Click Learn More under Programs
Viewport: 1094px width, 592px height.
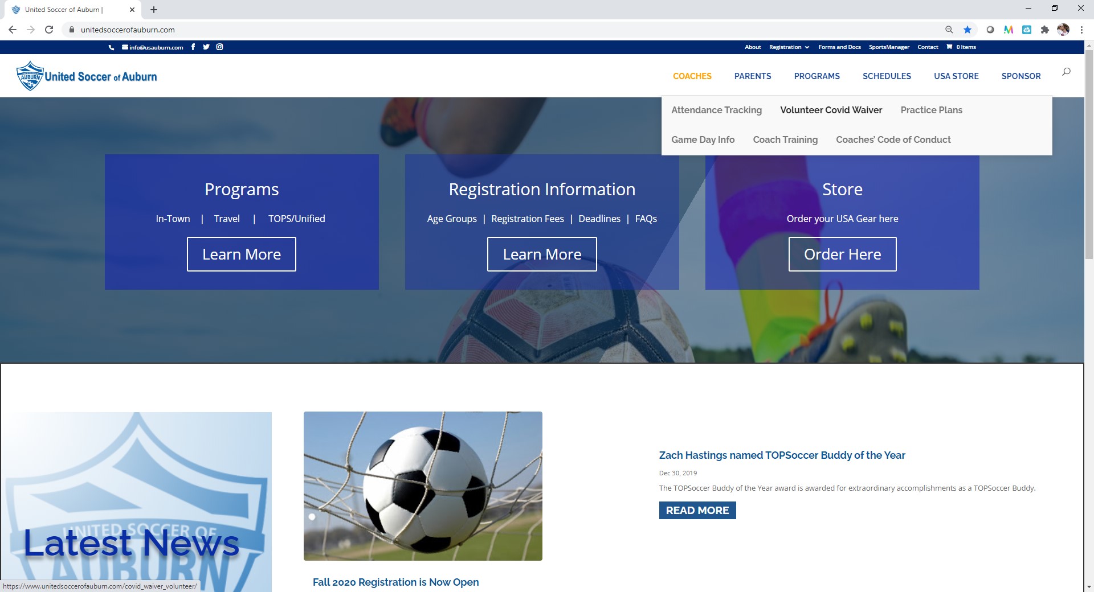[242, 254]
